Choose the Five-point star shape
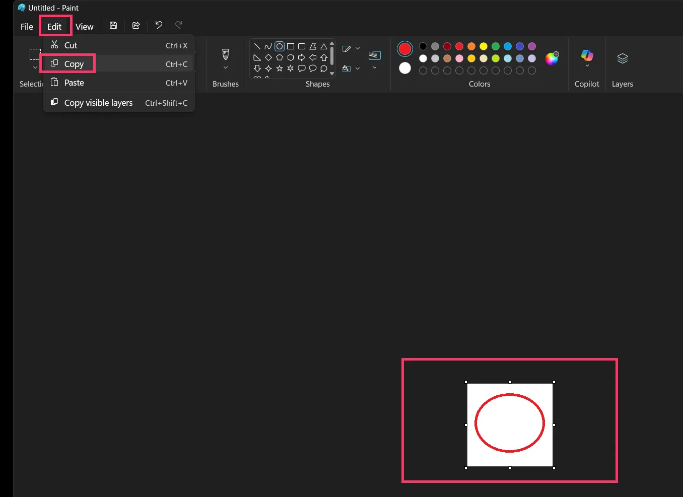The image size is (683, 497). (x=280, y=68)
